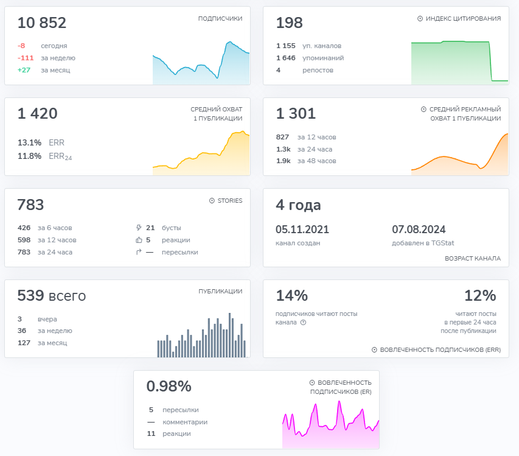Click the '1 155 уп. каналов' row
519x456 pixels.
[x=308, y=46]
